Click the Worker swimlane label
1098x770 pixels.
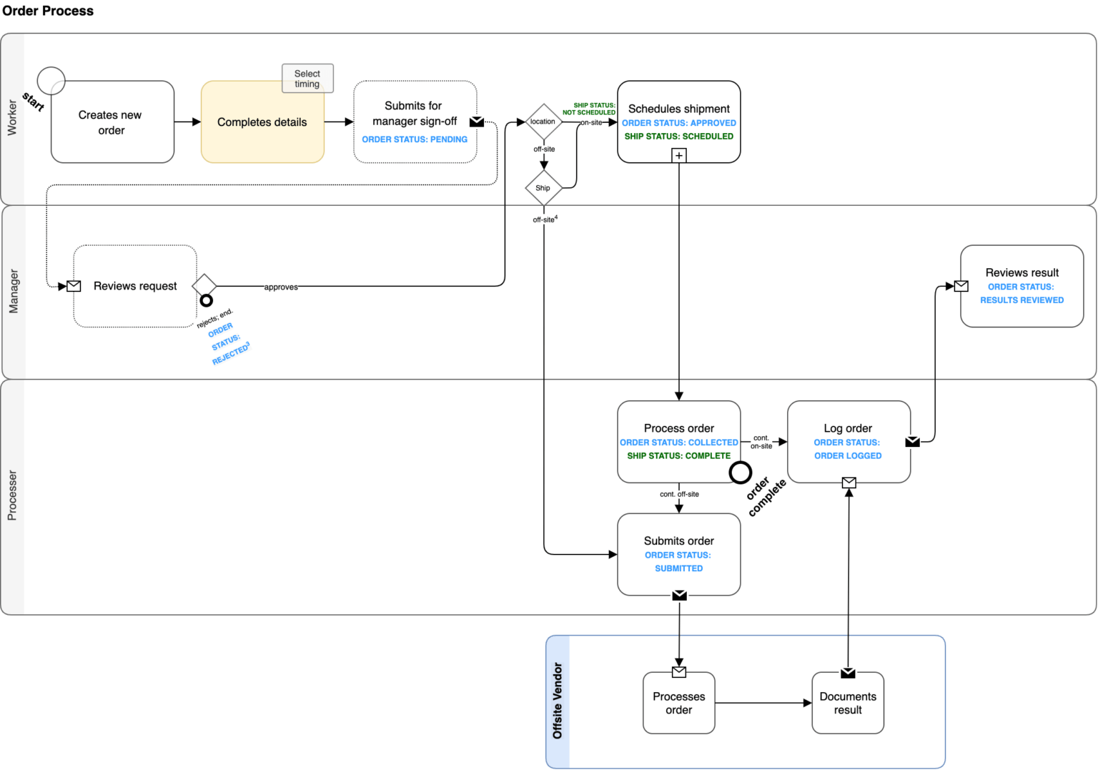[x=12, y=118]
